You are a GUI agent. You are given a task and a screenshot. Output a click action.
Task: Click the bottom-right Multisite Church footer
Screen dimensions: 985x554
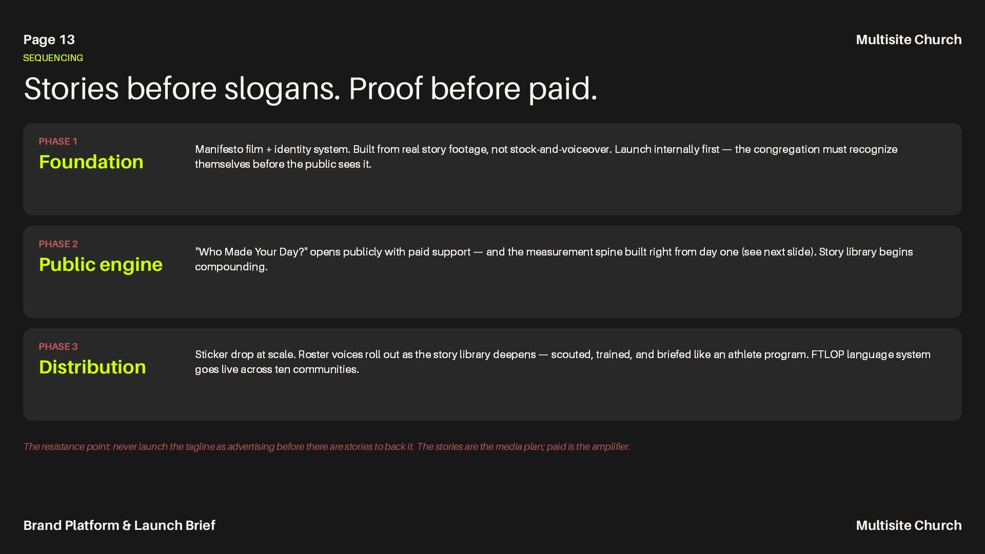(909, 525)
